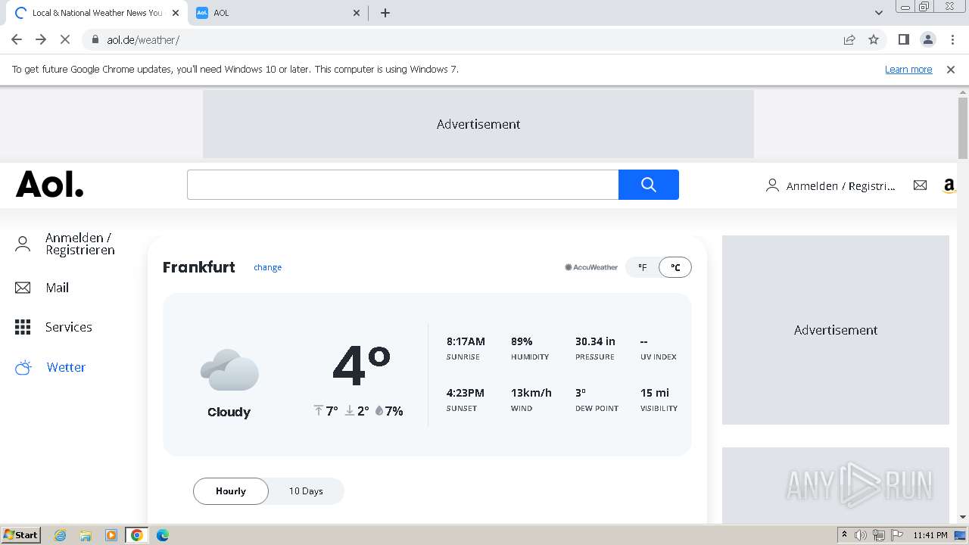Click the AOL search input field
969x545 pixels.
pos(403,185)
